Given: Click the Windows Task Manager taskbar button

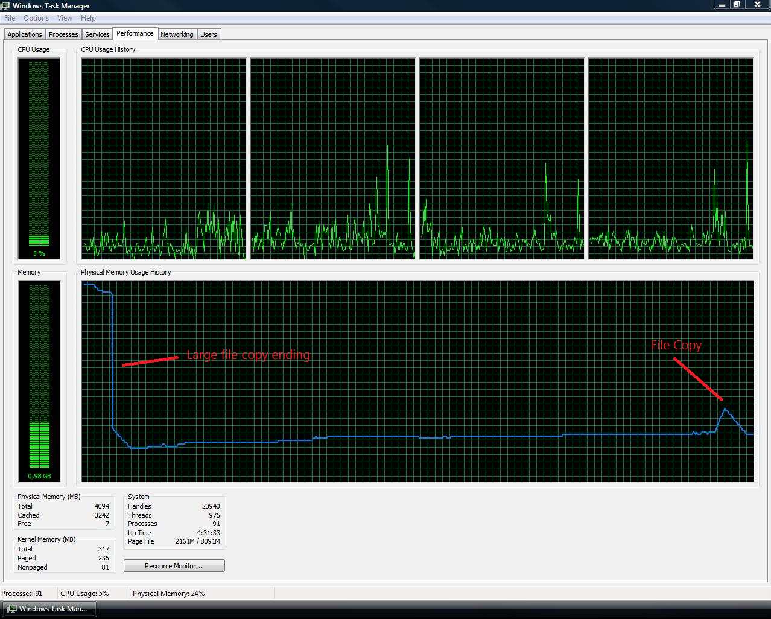Looking at the screenshot, I should [48, 609].
